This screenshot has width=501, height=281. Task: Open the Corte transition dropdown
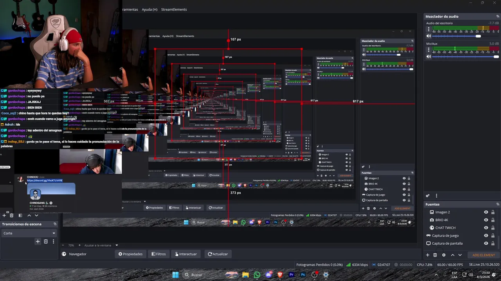click(x=29, y=233)
